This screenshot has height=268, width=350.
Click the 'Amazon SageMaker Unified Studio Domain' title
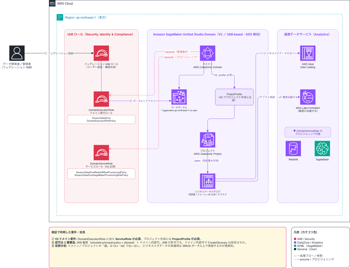pos(207,34)
